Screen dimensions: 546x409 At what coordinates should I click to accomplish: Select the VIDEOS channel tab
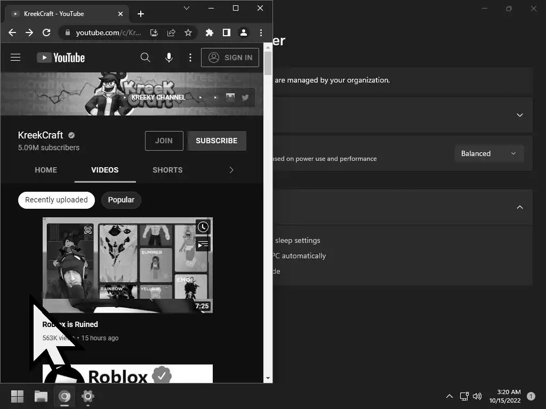[x=105, y=170]
